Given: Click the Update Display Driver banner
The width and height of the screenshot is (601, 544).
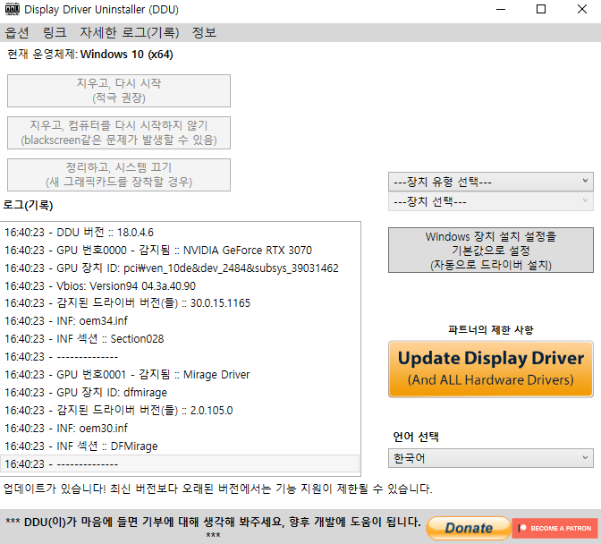Looking at the screenshot, I should coord(491,369).
